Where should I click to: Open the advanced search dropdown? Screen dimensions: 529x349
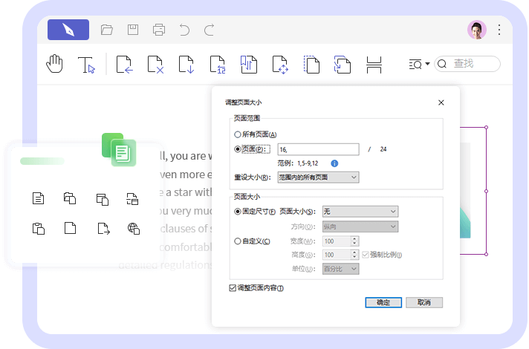pos(419,64)
